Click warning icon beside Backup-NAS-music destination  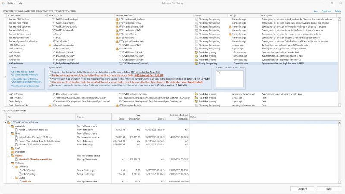pyautogui.click(x=117, y=23)
